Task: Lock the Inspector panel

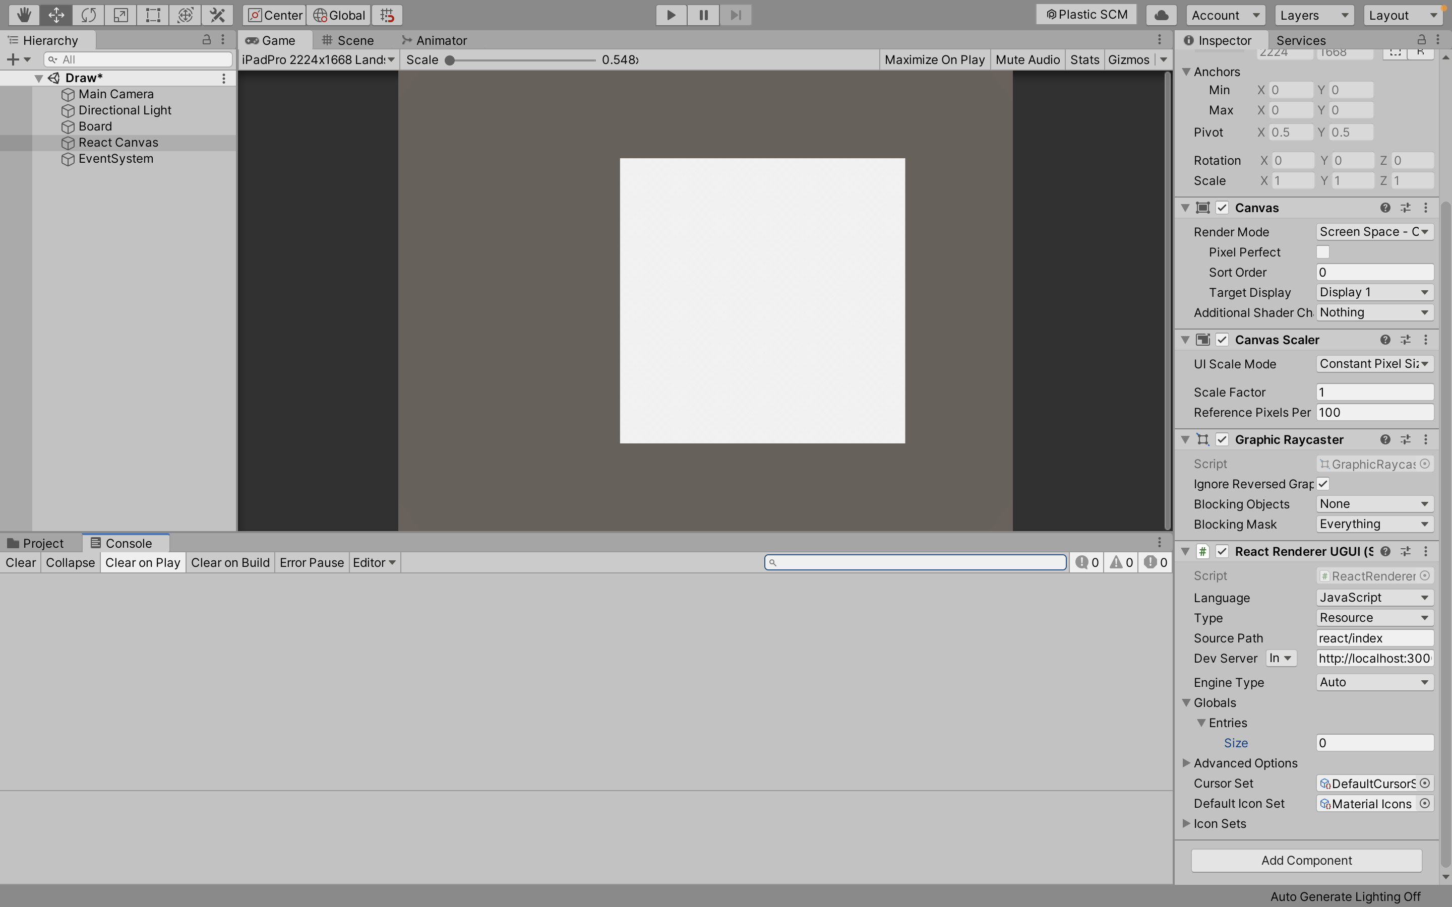Action: pyautogui.click(x=1421, y=40)
